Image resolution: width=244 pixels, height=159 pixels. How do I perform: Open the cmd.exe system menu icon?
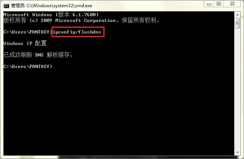click(6, 6)
